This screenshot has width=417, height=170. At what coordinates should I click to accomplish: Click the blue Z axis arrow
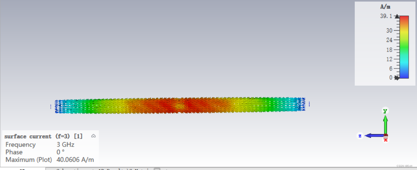pyautogui.click(x=374, y=136)
